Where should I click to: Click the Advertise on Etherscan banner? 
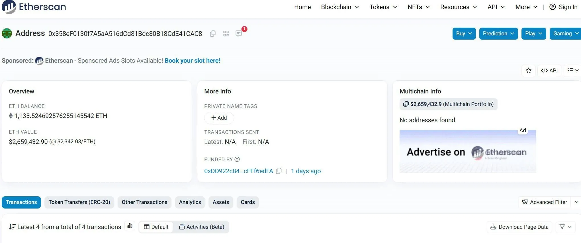pos(468,151)
